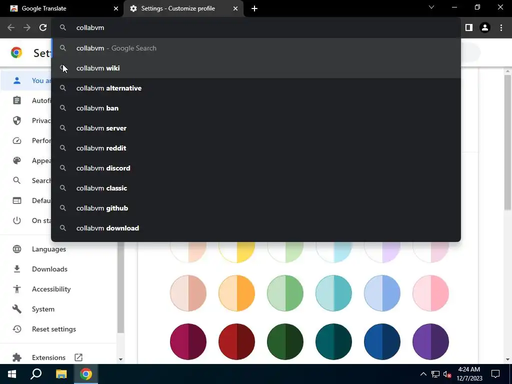Open File Explorer from the taskbar
Image resolution: width=512 pixels, height=384 pixels.
[x=61, y=374]
